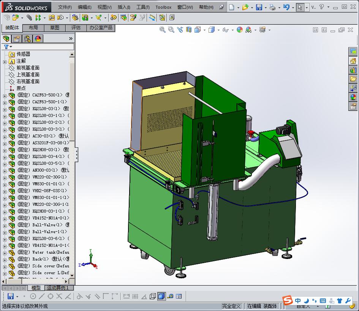
Task: Open the DisplayManager color ball tab
Action: 38,38
